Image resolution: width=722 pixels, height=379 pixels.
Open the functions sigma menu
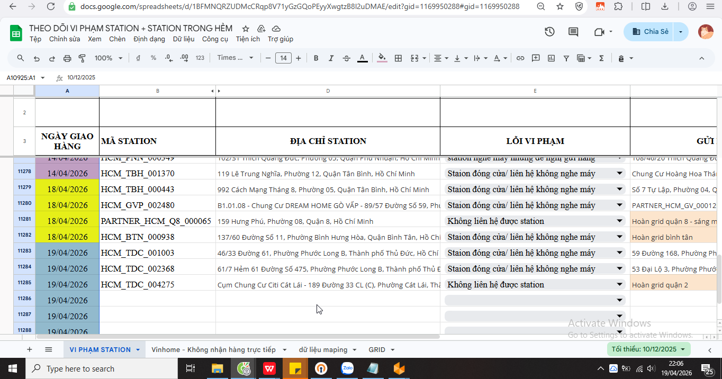[x=601, y=58]
